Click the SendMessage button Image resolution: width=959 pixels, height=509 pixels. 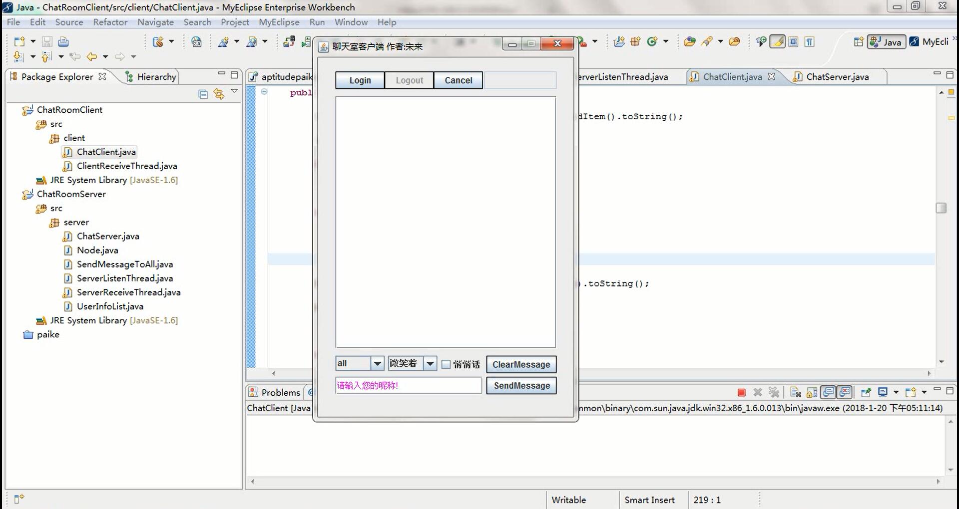[521, 386]
